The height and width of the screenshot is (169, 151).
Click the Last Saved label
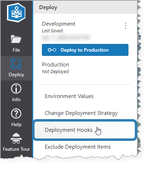tap(52, 31)
